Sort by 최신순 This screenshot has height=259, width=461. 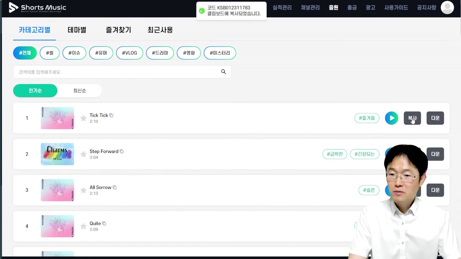point(80,90)
